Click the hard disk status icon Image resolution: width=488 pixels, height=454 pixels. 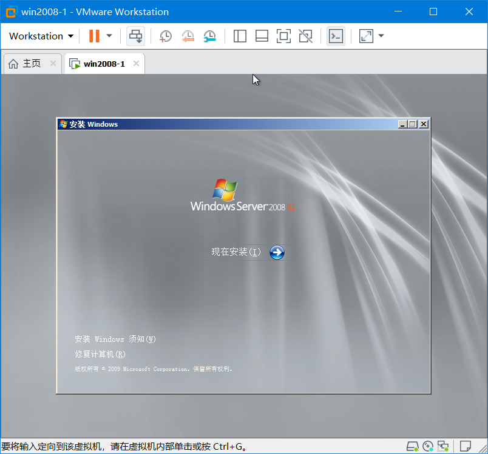(413, 446)
